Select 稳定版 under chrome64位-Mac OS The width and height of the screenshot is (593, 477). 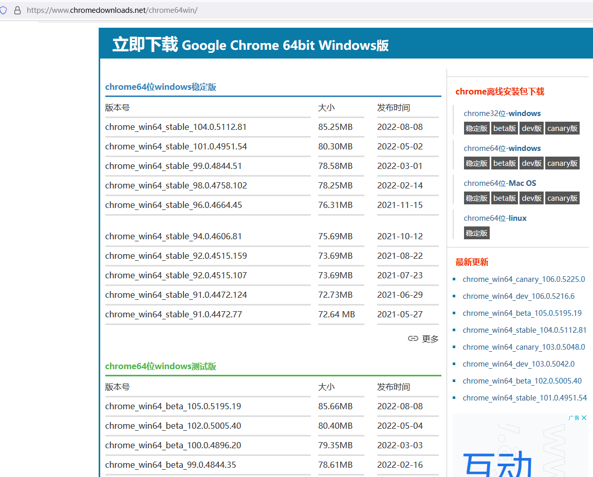[476, 198]
